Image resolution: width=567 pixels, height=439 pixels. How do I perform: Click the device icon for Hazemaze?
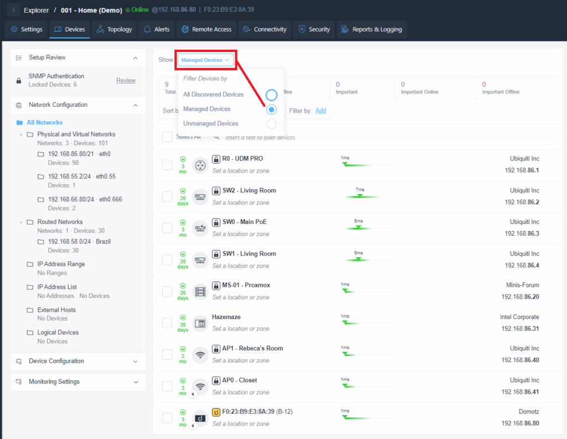(x=200, y=323)
